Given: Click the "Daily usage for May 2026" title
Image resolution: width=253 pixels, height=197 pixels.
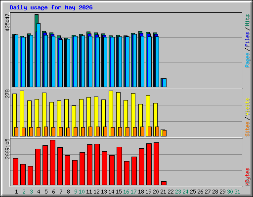Looking at the screenshot, I should (x=51, y=7).
